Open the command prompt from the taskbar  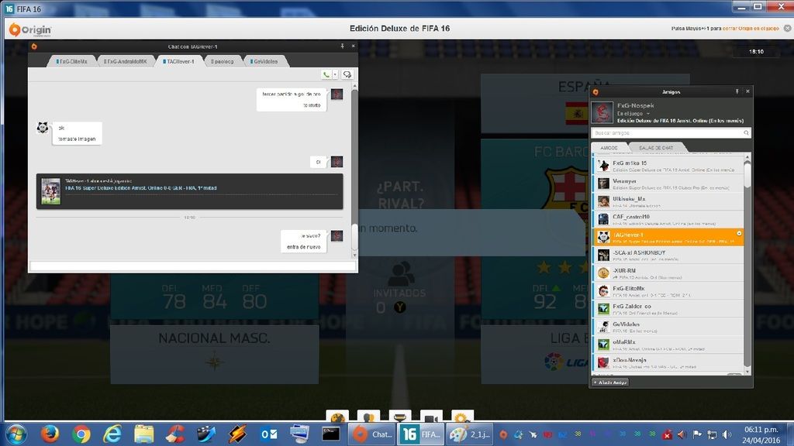pos(330,434)
